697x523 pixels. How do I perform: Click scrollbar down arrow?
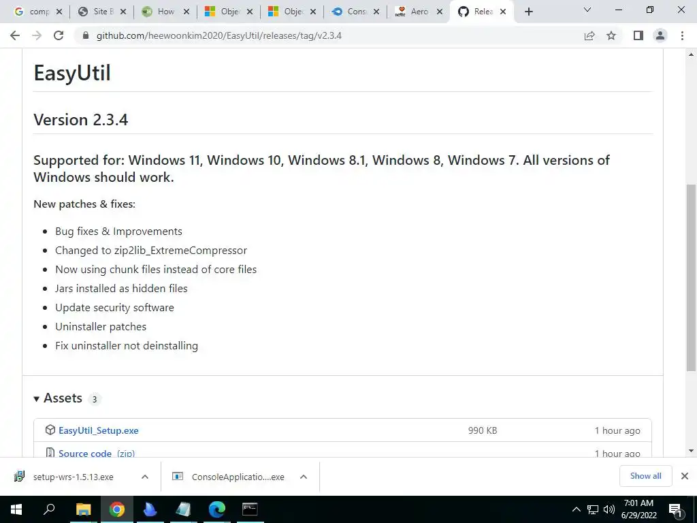(691, 451)
